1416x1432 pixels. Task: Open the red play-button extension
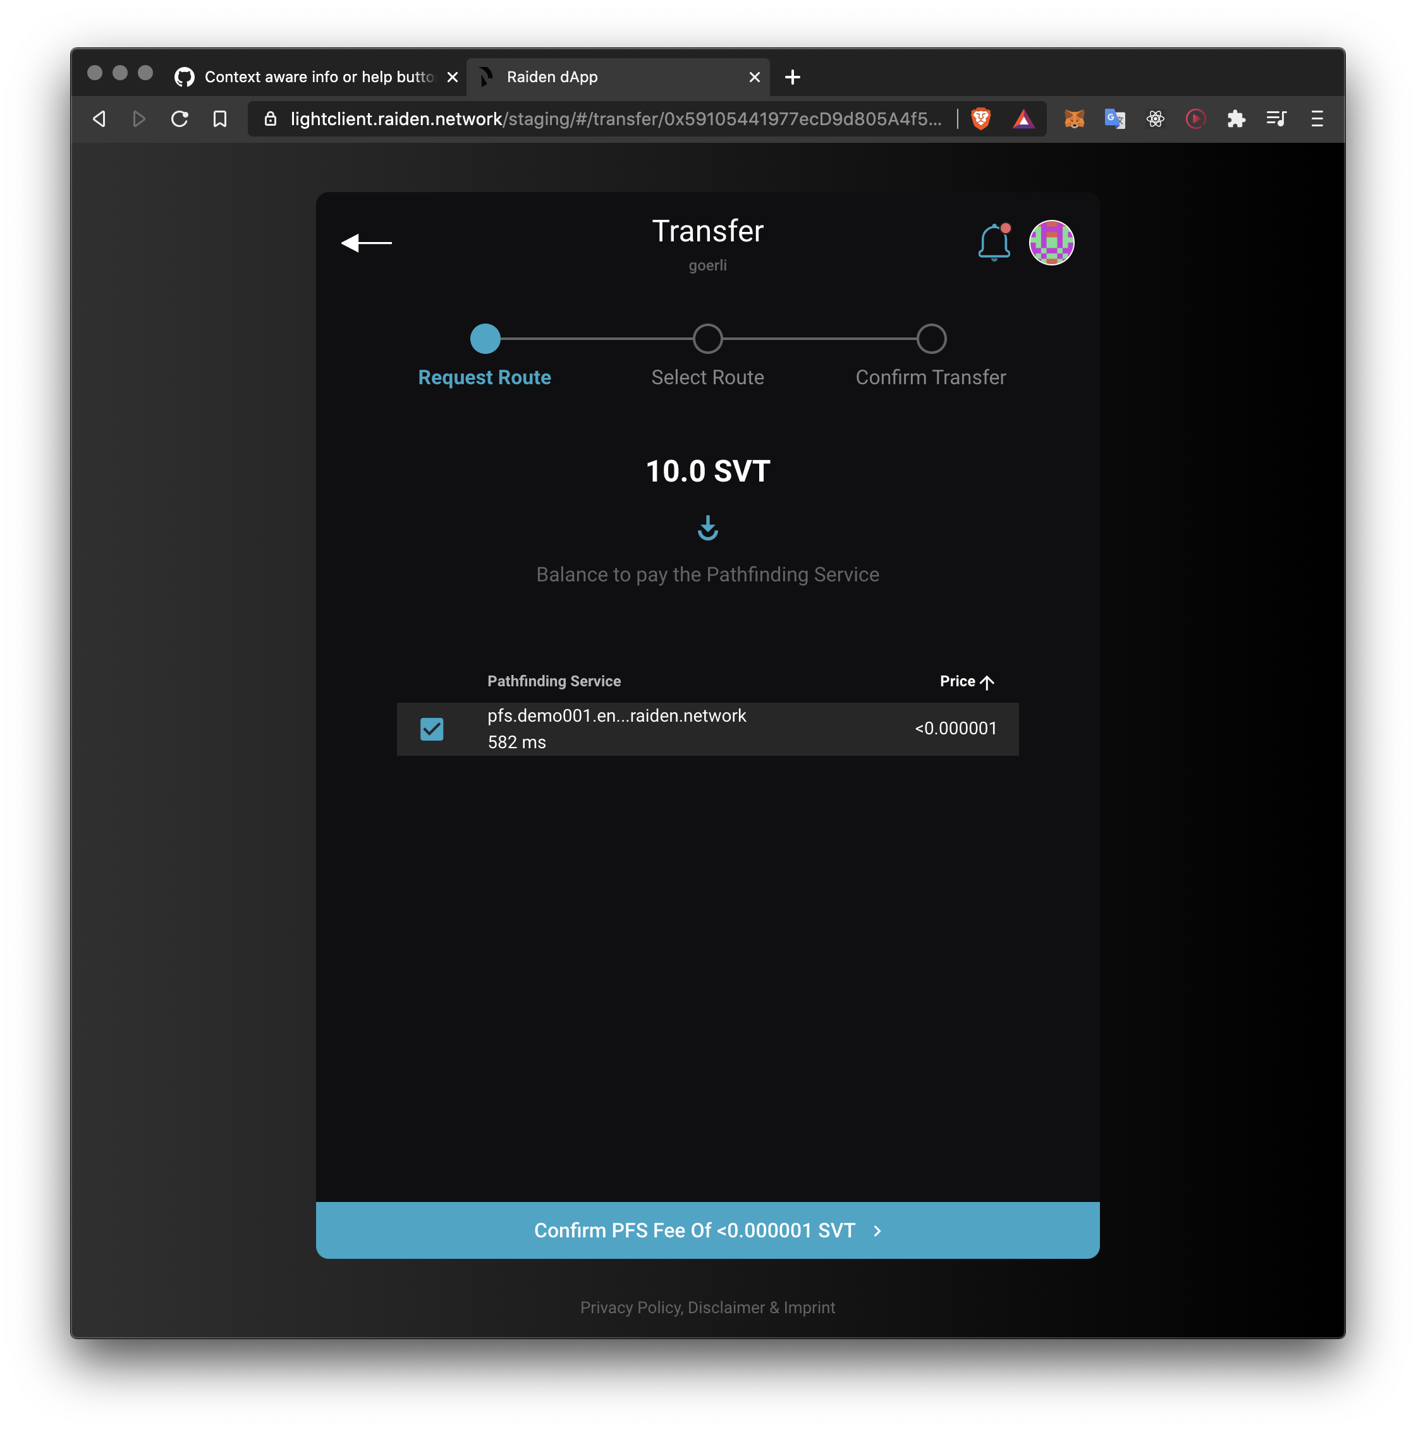(x=1195, y=119)
